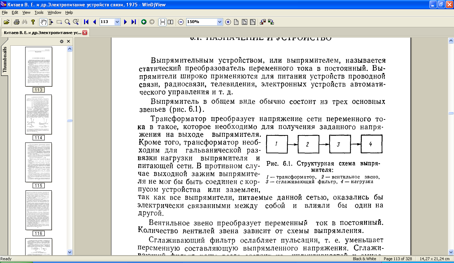Go to the next page
The width and height of the screenshot is (454, 263).
[125, 22]
